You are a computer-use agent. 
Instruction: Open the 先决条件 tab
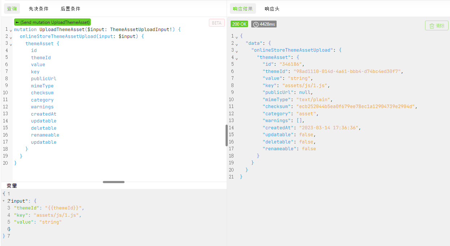click(x=39, y=9)
